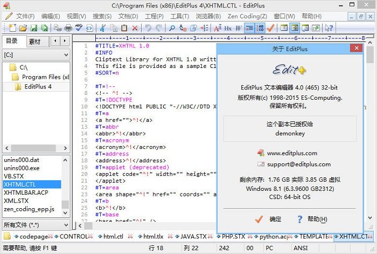Open the www.editplus.com link
The height and width of the screenshot is (254, 377).
[292, 153]
